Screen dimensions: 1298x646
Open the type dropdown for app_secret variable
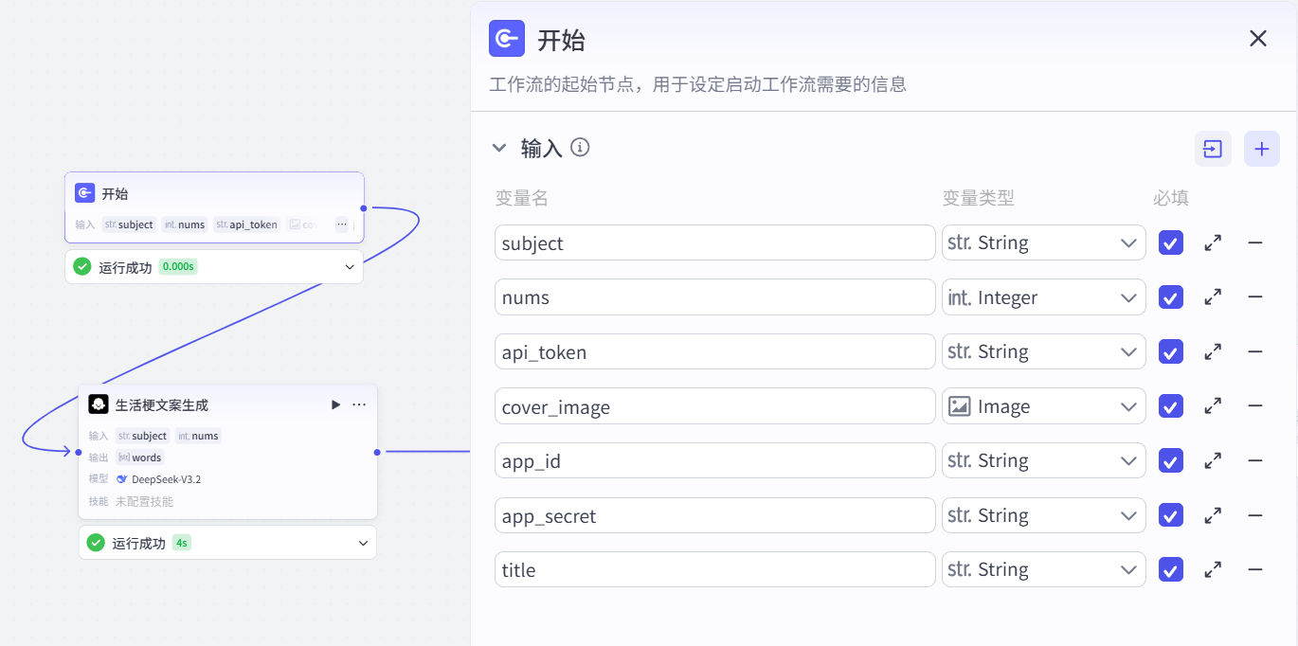[x=1043, y=515]
